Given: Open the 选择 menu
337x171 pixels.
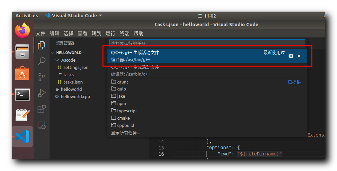Looking at the screenshot, I should click(68, 33).
